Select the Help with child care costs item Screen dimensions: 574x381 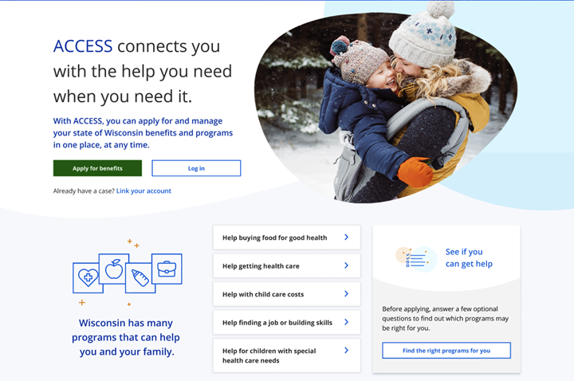coord(287,294)
